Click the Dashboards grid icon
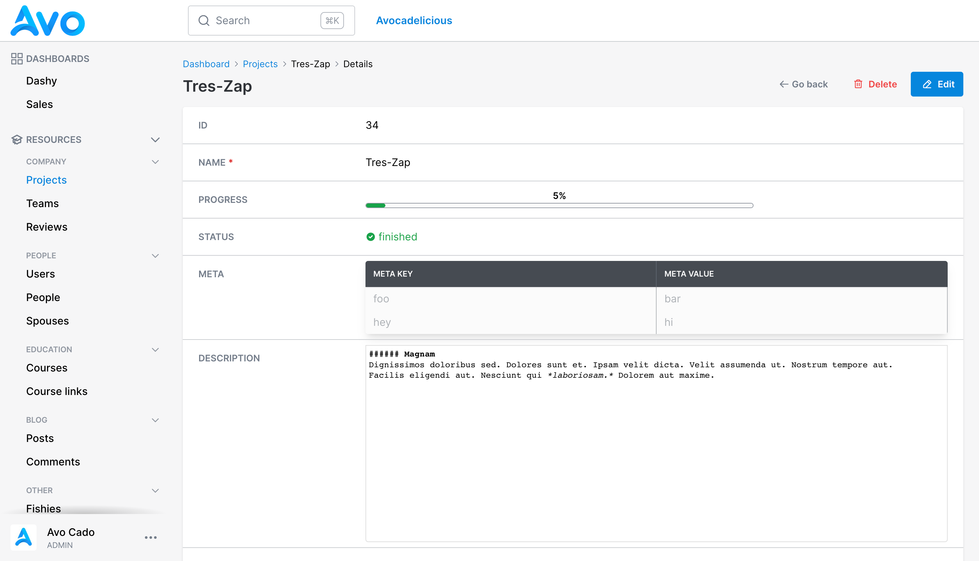Image resolution: width=979 pixels, height=561 pixels. click(17, 59)
